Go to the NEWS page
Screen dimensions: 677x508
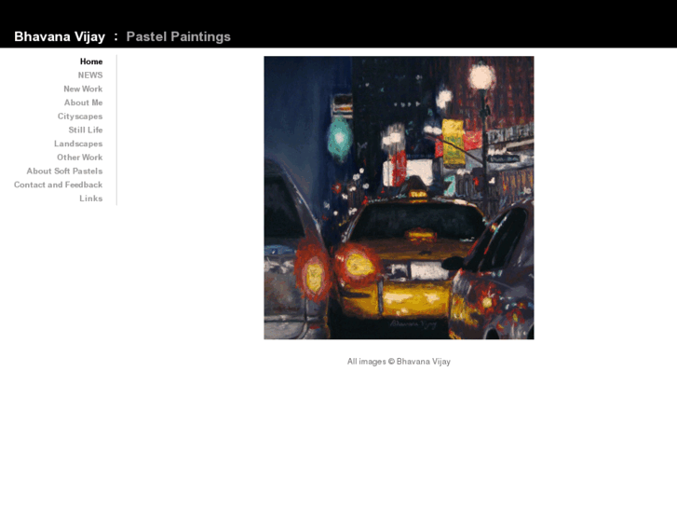(x=90, y=76)
